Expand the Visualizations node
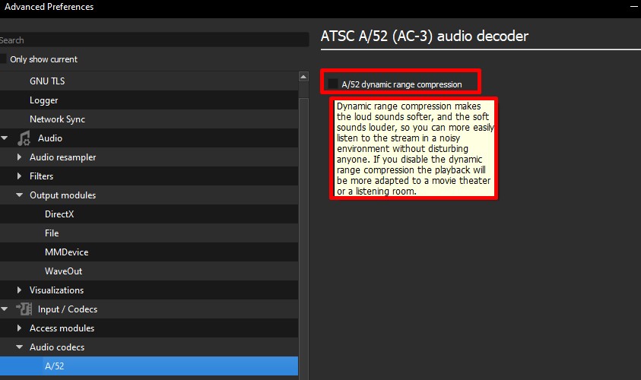 click(x=19, y=290)
